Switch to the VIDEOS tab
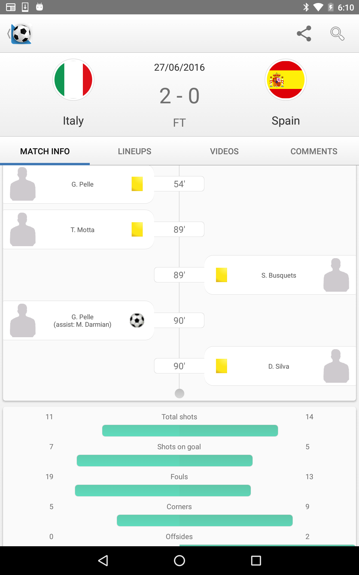Screen dimensions: 359x575 (x=224, y=151)
